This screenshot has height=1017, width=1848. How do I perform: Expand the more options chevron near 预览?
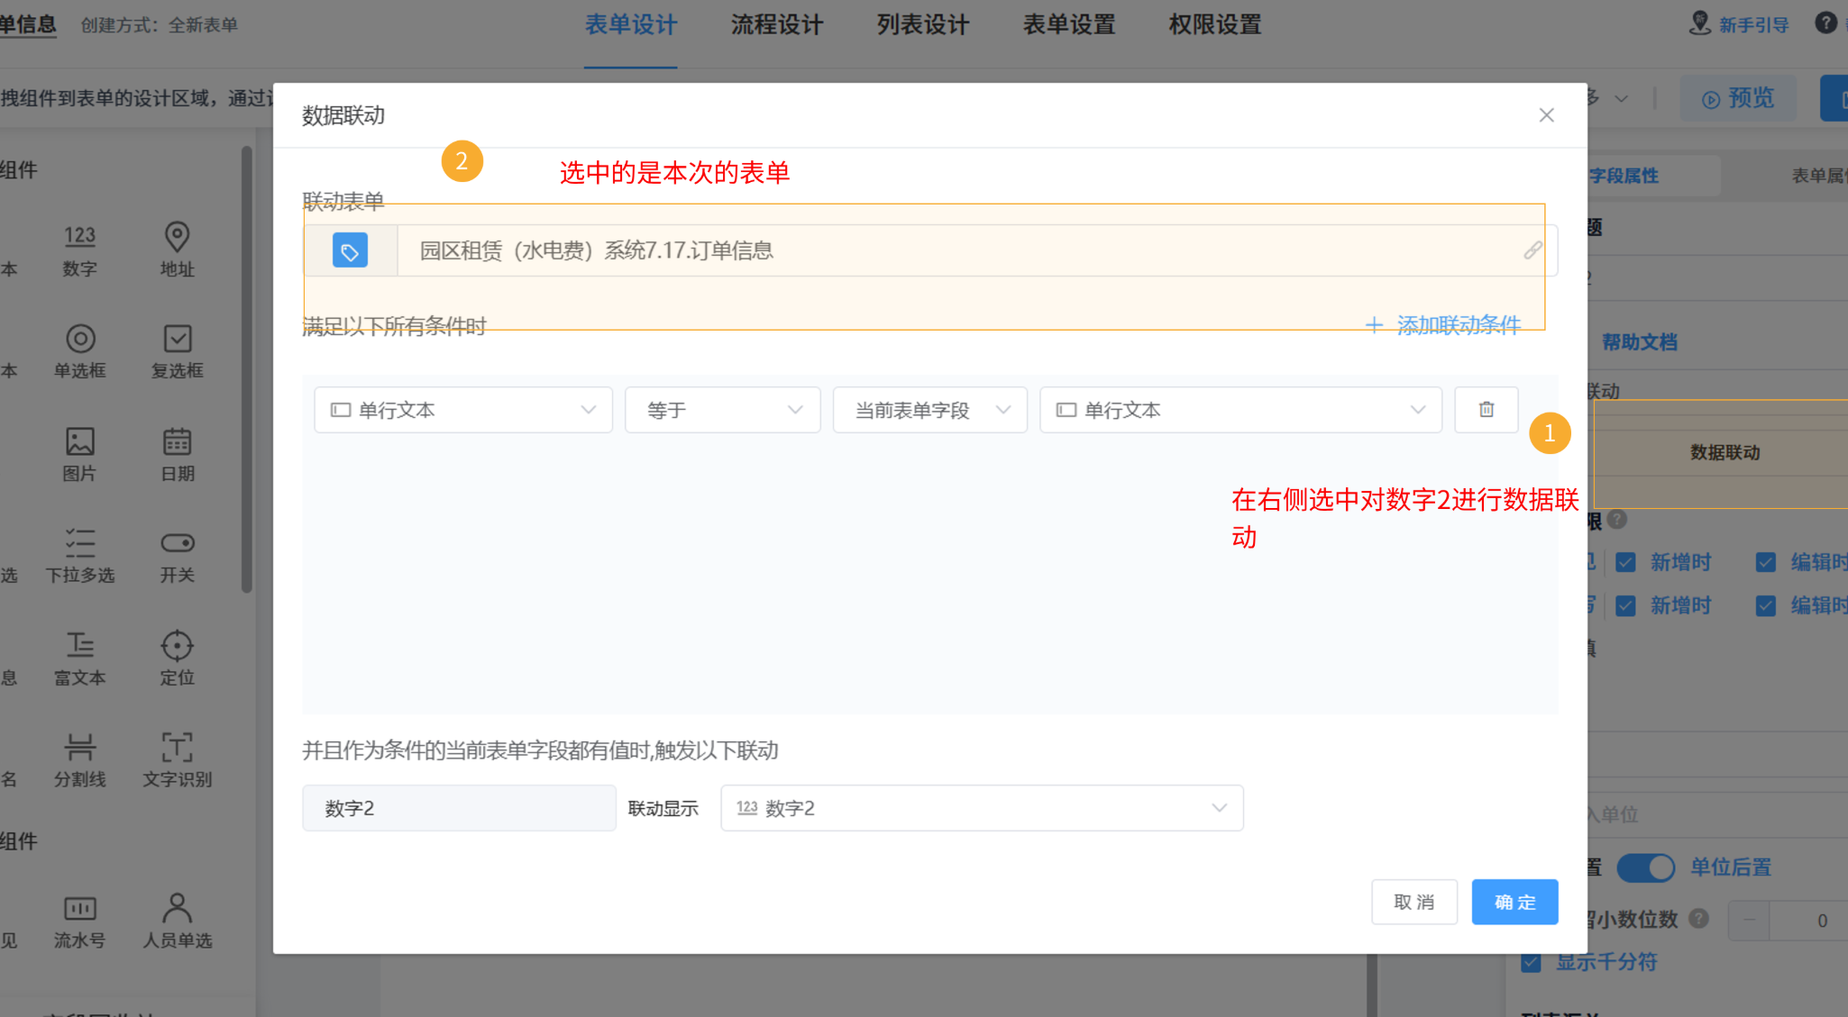pos(1621,98)
